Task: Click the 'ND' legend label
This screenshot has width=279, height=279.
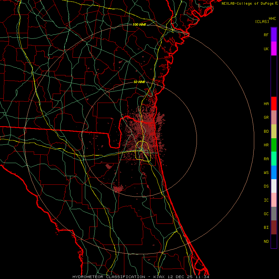Action: 266,241
